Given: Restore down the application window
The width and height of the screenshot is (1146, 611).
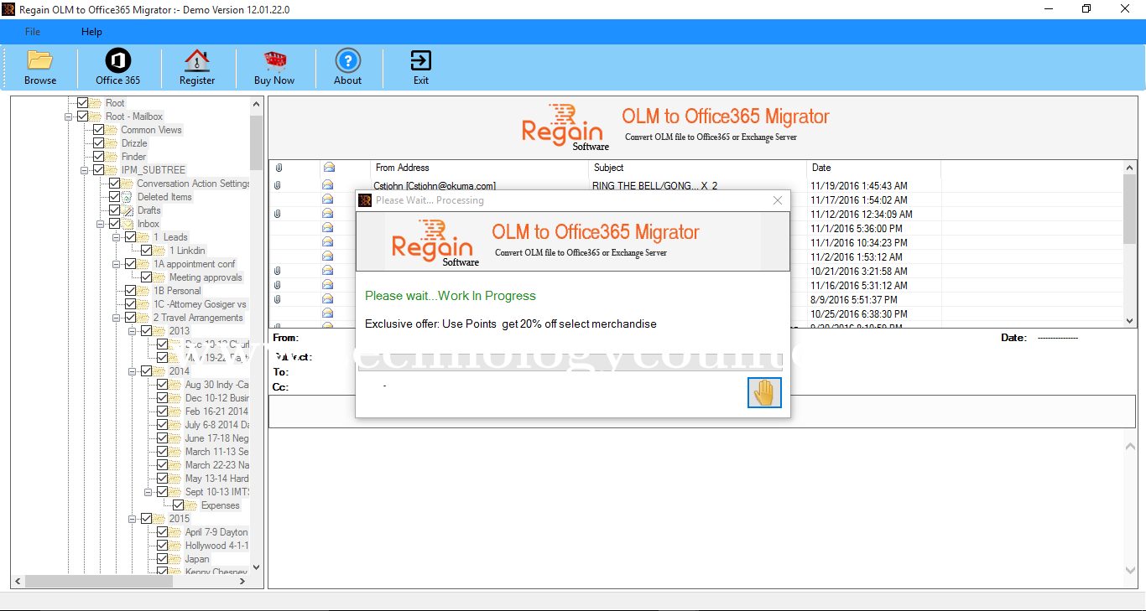Looking at the screenshot, I should [x=1086, y=9].
